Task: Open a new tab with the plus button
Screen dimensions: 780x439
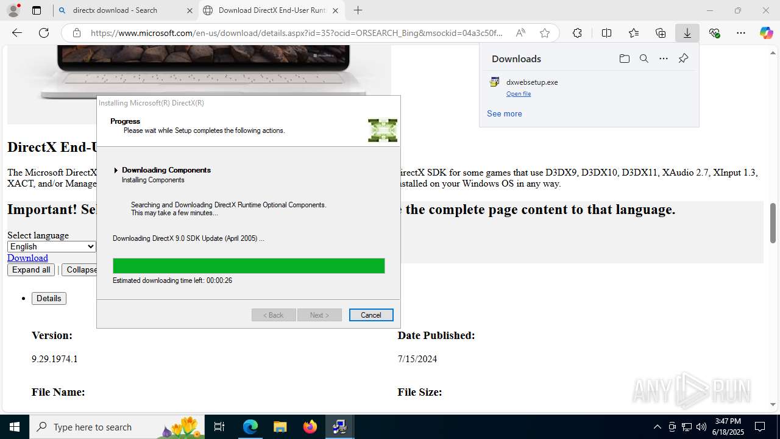Action: point(358,10)
